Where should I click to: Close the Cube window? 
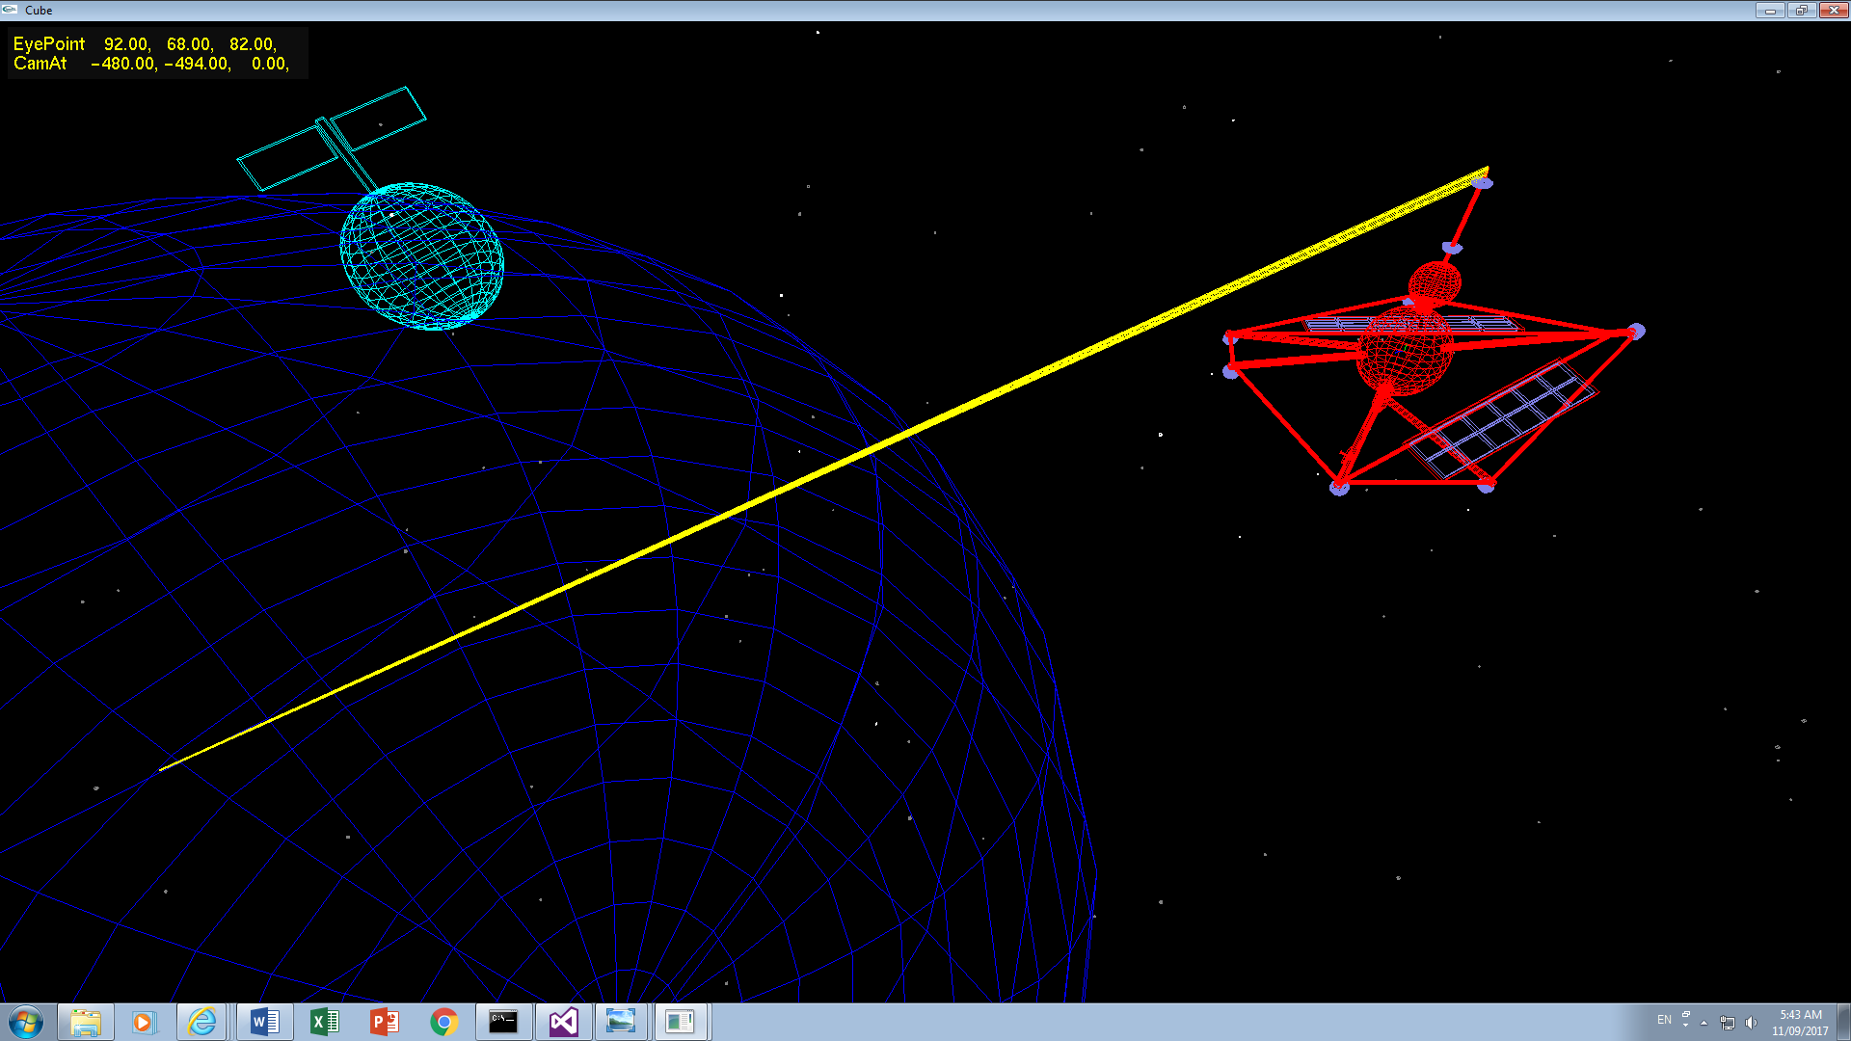coord(1834,10)
